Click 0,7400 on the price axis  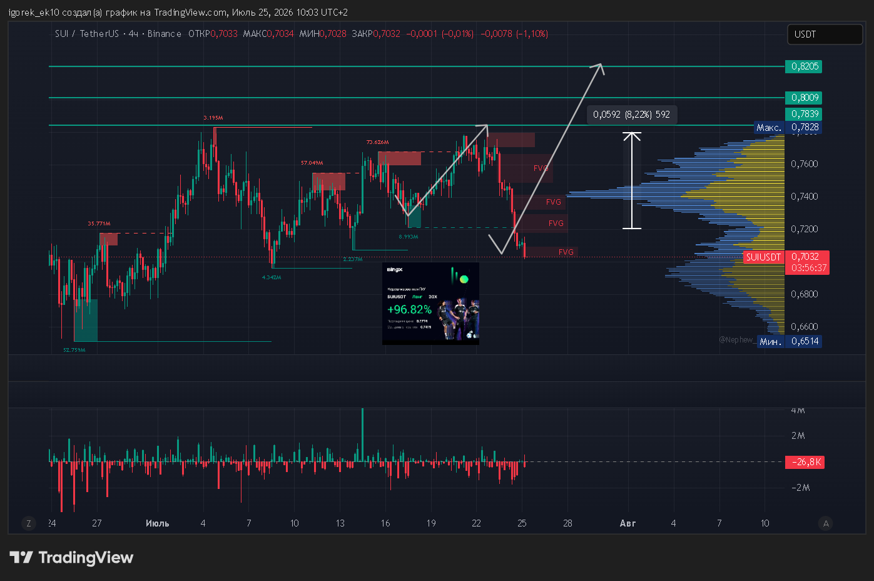click(805, 197)
